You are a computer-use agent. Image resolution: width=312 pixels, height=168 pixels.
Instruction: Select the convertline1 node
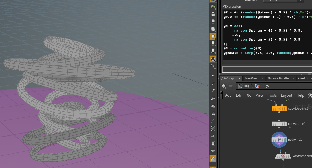pos(279,124)
